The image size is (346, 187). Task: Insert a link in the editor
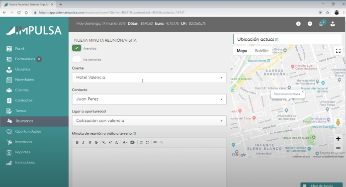[155, 142]
